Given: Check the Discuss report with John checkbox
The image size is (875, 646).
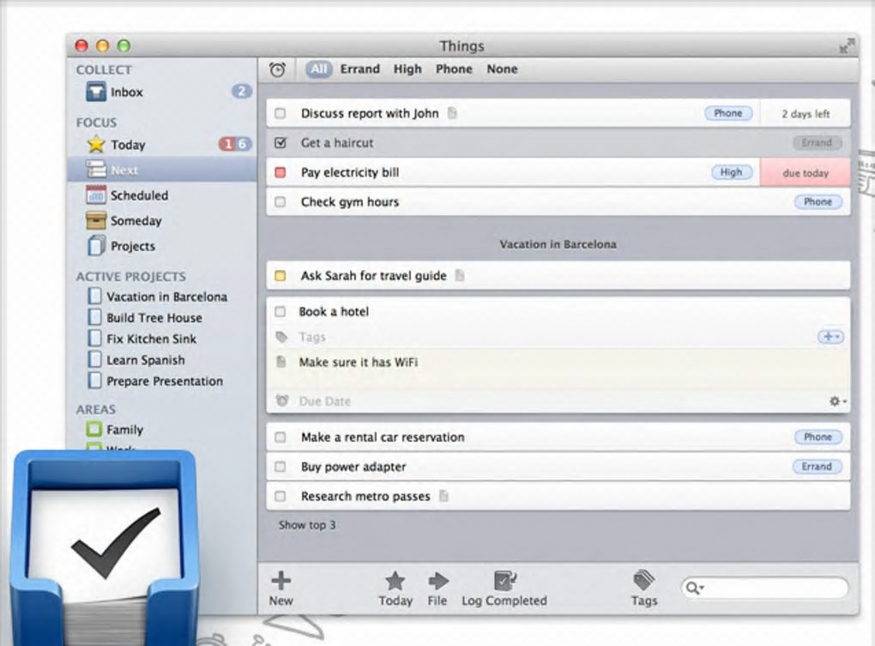Looking at the screenshot, I should 281,114.
